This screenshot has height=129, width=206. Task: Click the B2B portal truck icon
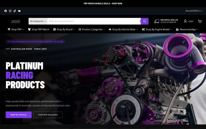157,21
